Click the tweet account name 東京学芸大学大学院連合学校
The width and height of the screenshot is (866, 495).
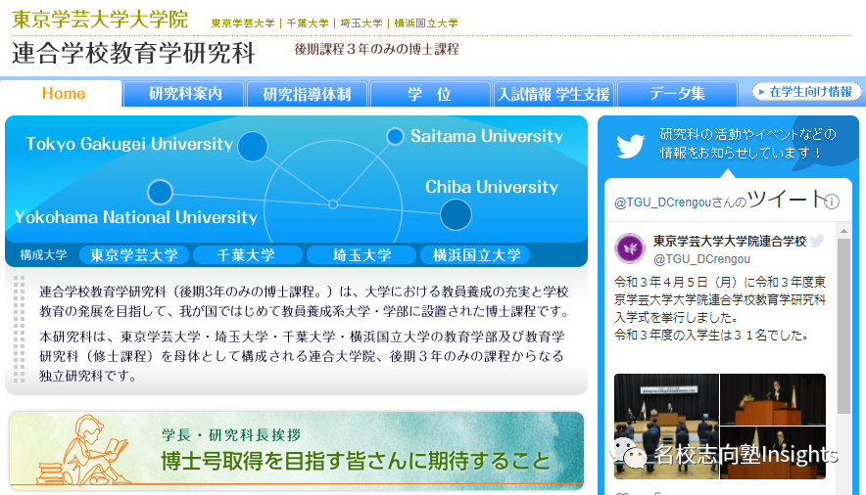click(730, 241)
